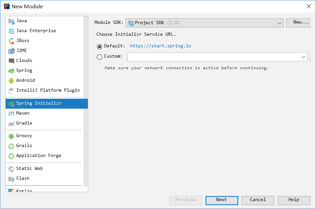The height and width of the screenshot is (209, 316).
Task: Select the Default URL radio button
Action: click(99, 46)
